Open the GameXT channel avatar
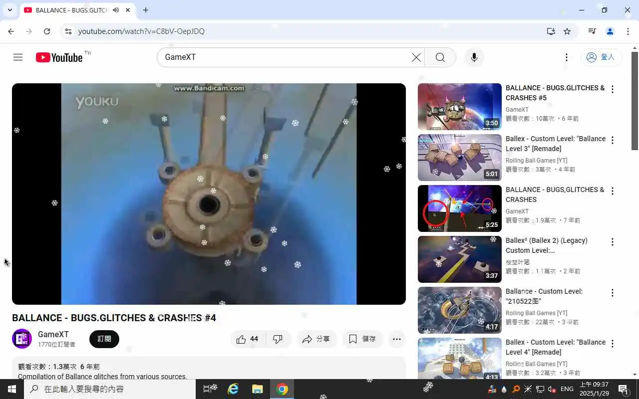639x399 pixels. [x=22, y=339]
